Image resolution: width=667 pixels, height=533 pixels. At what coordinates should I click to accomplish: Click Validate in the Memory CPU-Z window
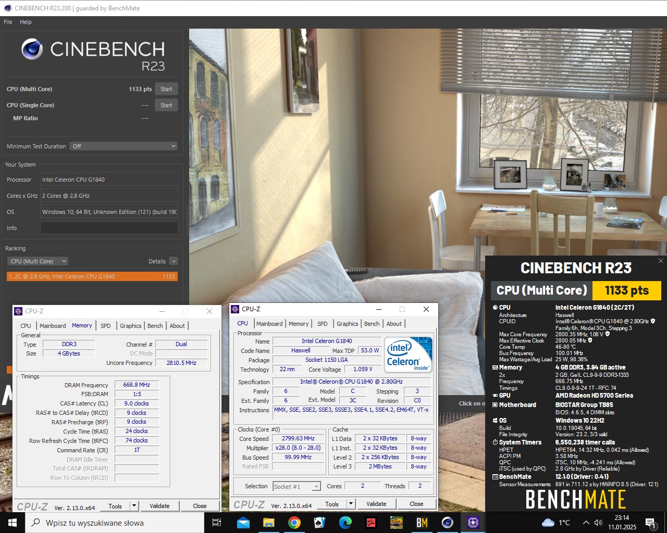(159, 506)
